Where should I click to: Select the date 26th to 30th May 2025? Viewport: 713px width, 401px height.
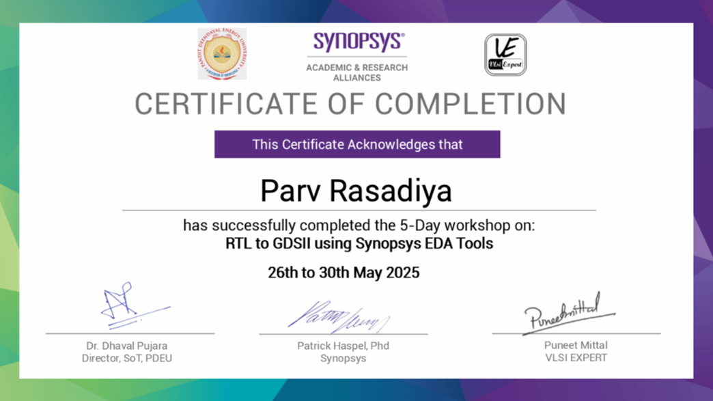343,272
